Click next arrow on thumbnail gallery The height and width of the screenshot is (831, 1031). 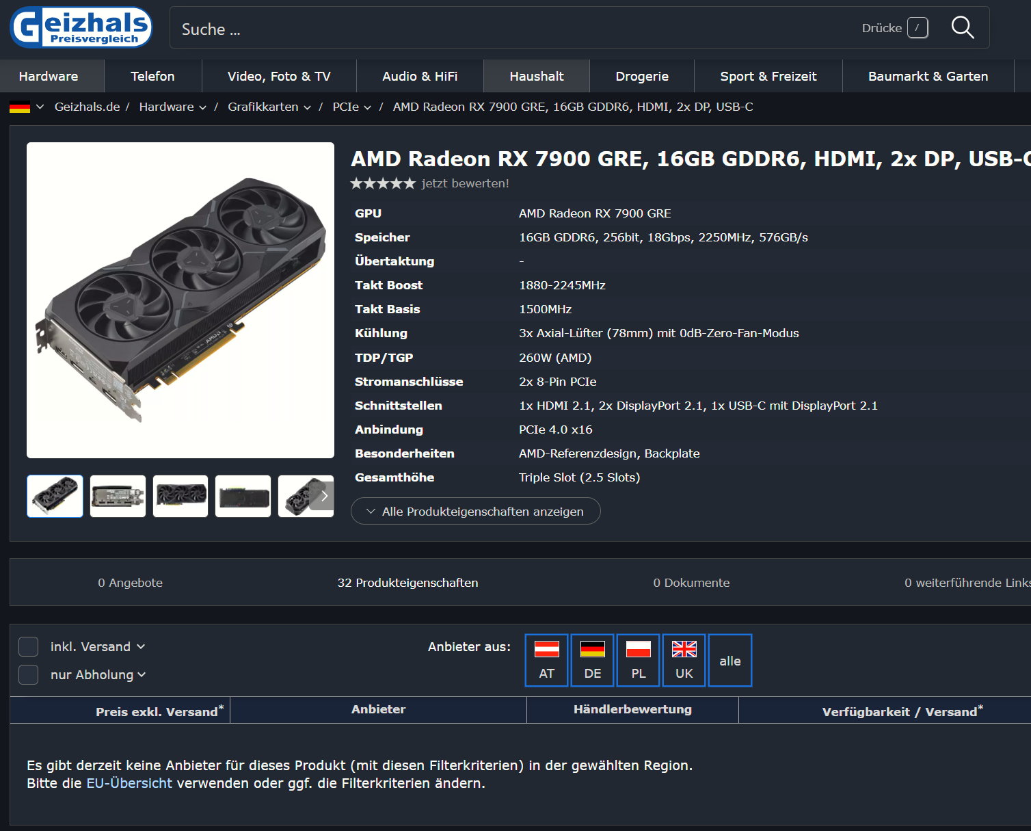[323, 496]
